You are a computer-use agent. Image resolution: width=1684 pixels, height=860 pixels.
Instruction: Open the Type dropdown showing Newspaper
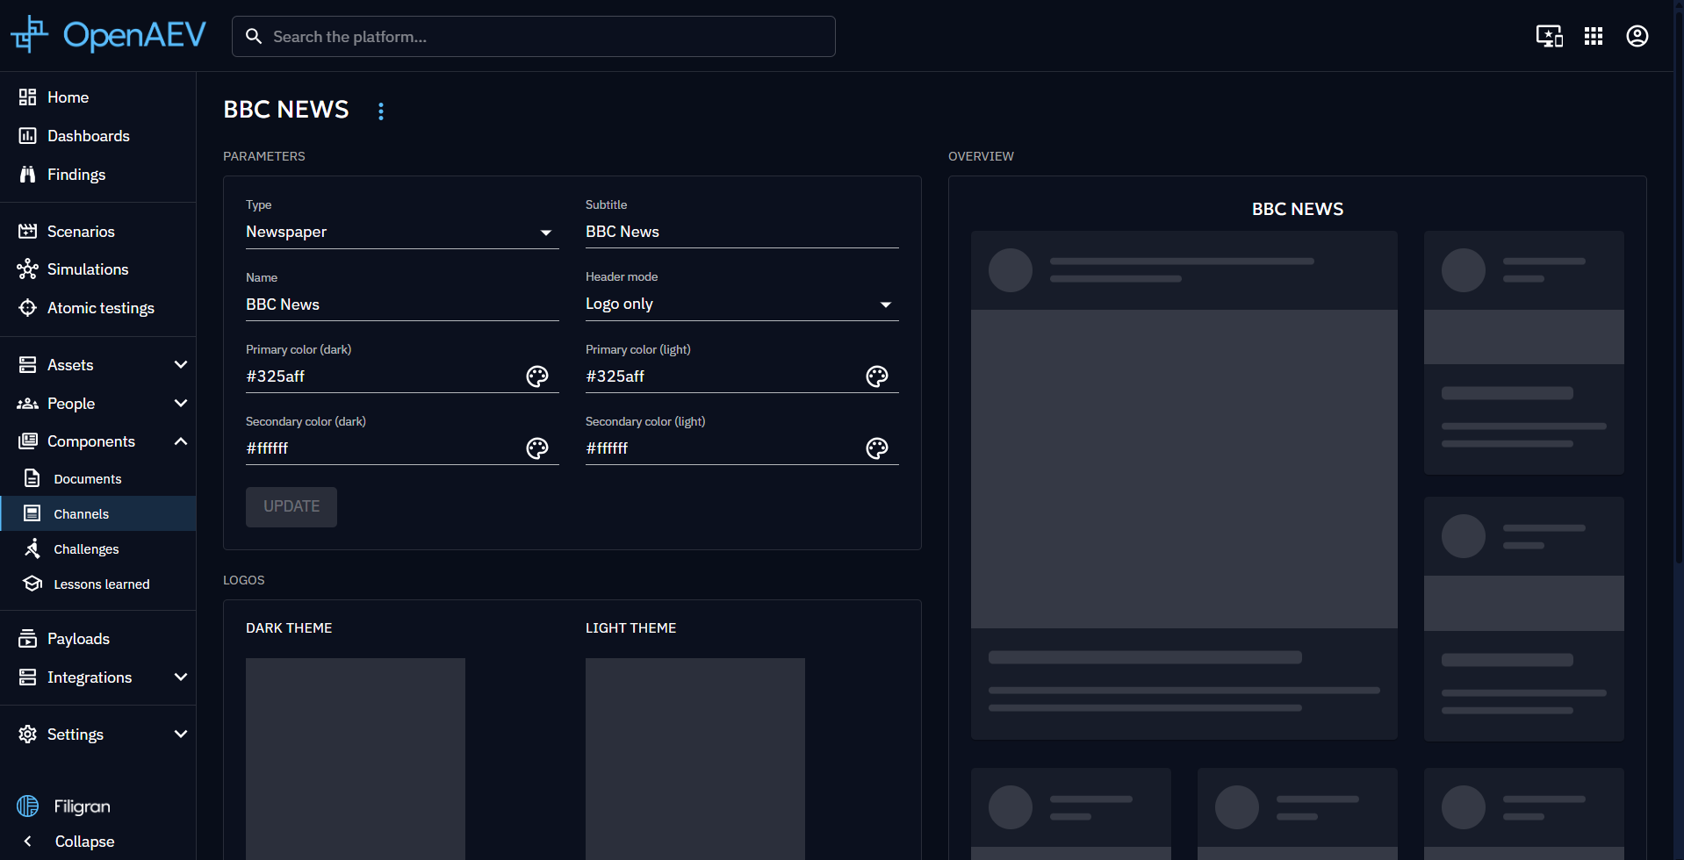pos(401,232)
